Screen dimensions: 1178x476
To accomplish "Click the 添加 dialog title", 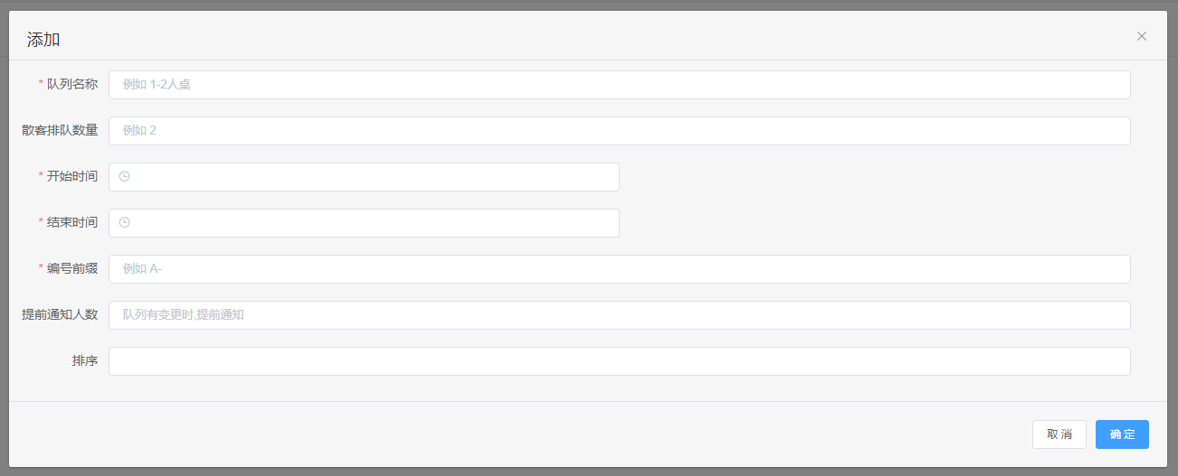I will click(43, 39).
